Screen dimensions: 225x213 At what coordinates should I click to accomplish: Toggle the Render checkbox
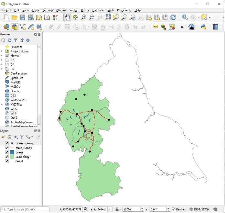click(x=174, y=209)
